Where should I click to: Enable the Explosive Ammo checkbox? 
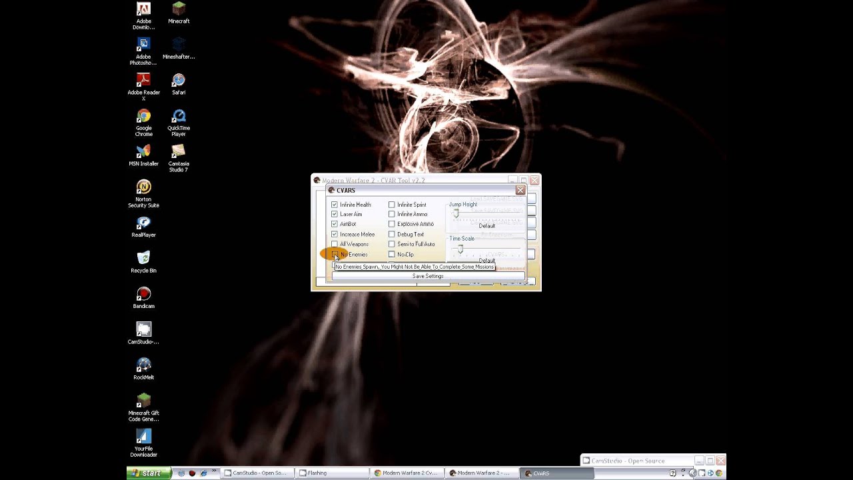tap(392, 224)
